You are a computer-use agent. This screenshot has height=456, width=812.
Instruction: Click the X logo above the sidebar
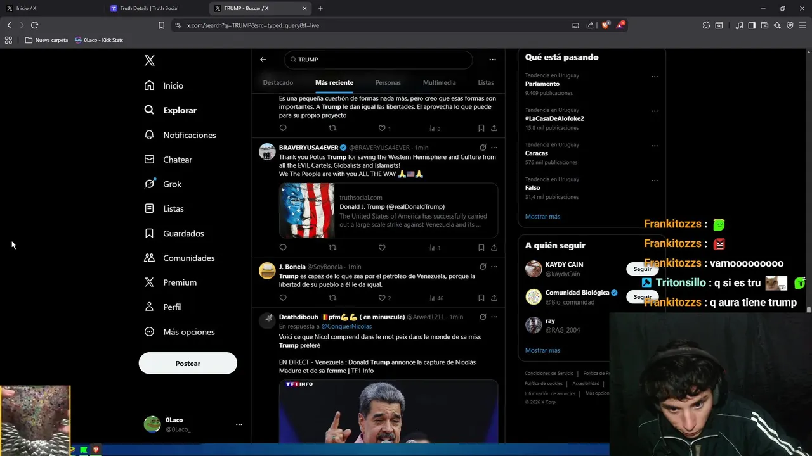(x=150, y=60)
